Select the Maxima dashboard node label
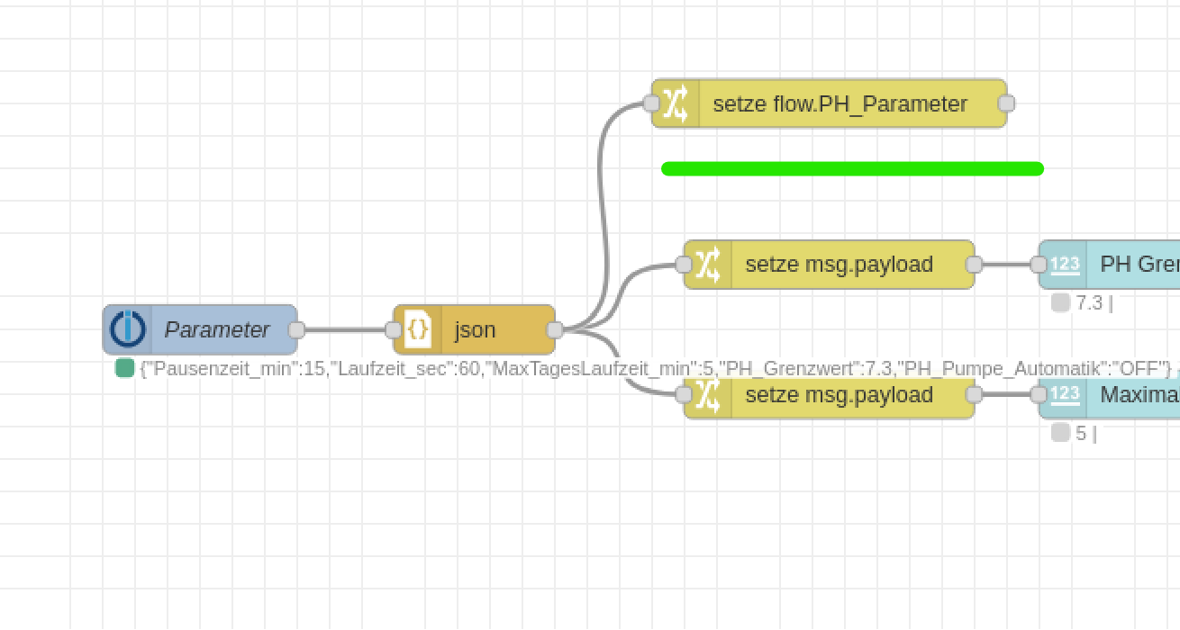The width and height of the screenshot is (1180, 630). point(1139,394)
